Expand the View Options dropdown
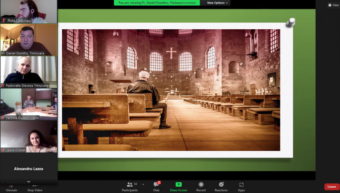The image size is (340, 193). point(218,3)
